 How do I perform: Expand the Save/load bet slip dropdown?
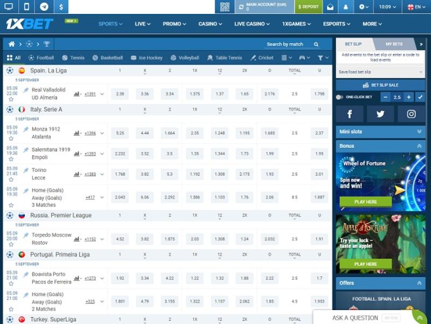[x=380, y=72]
